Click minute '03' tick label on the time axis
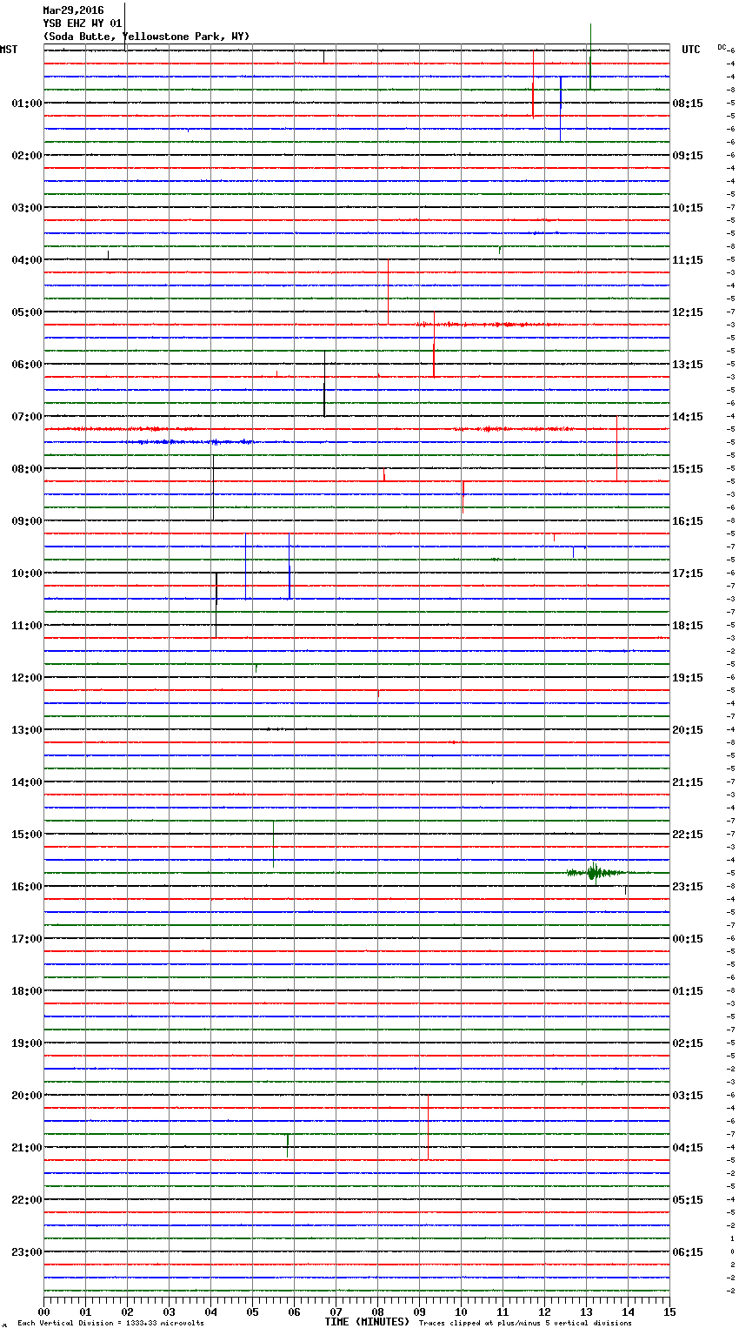Image resolution: width=739 pixels, height=1335 pixels. (x=169, y=1312)
